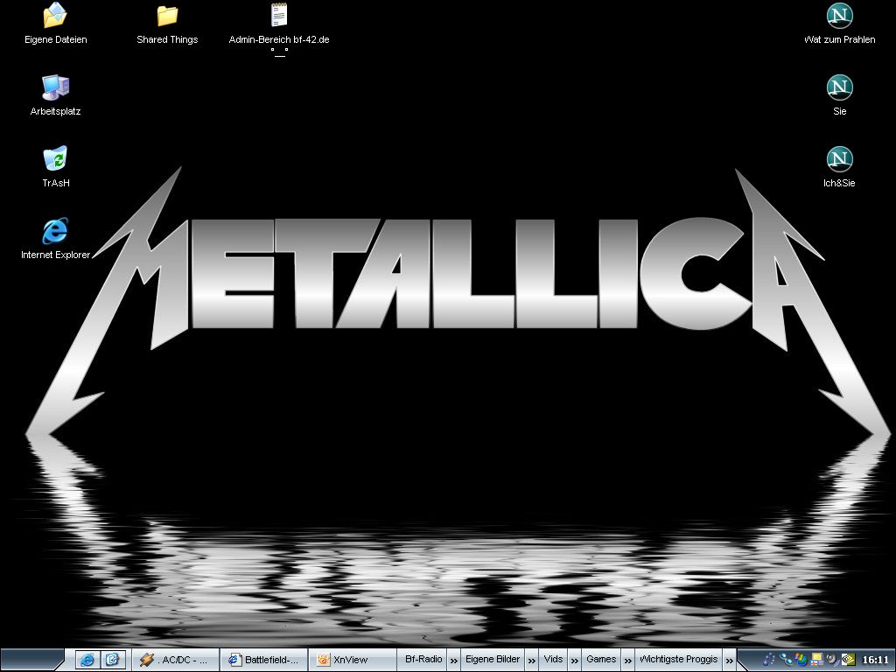Expand the Bf-Radio toolbar chevron

pyautogui.click(x=454, y=661)
